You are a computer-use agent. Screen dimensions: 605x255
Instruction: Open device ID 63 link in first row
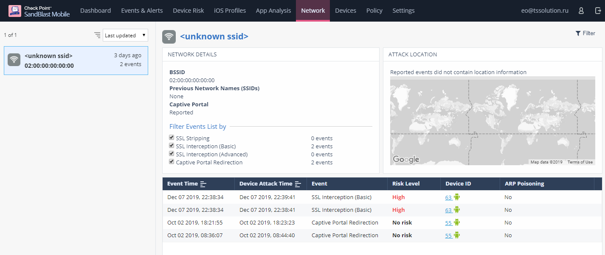pyautogui.click(x=448, y=197)
